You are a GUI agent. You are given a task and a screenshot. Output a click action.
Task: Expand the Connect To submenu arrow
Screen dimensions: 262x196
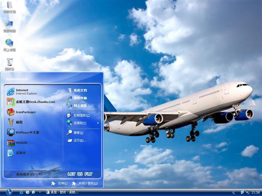point(98,123)
